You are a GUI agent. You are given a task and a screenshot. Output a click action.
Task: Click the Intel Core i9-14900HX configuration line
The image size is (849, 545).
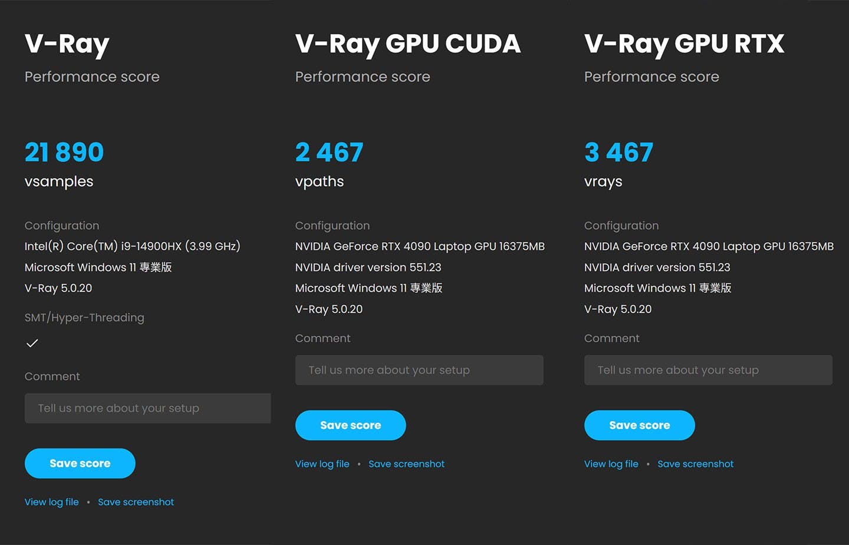(133, 246)
